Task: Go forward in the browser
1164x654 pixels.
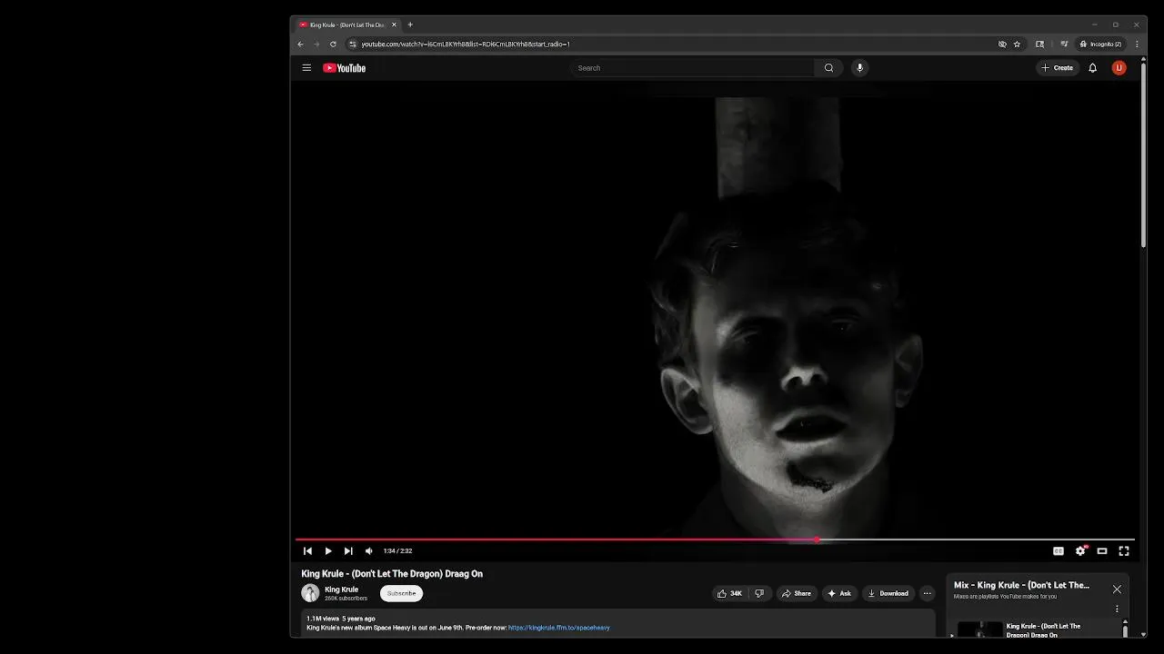Action: click(316, 44)
